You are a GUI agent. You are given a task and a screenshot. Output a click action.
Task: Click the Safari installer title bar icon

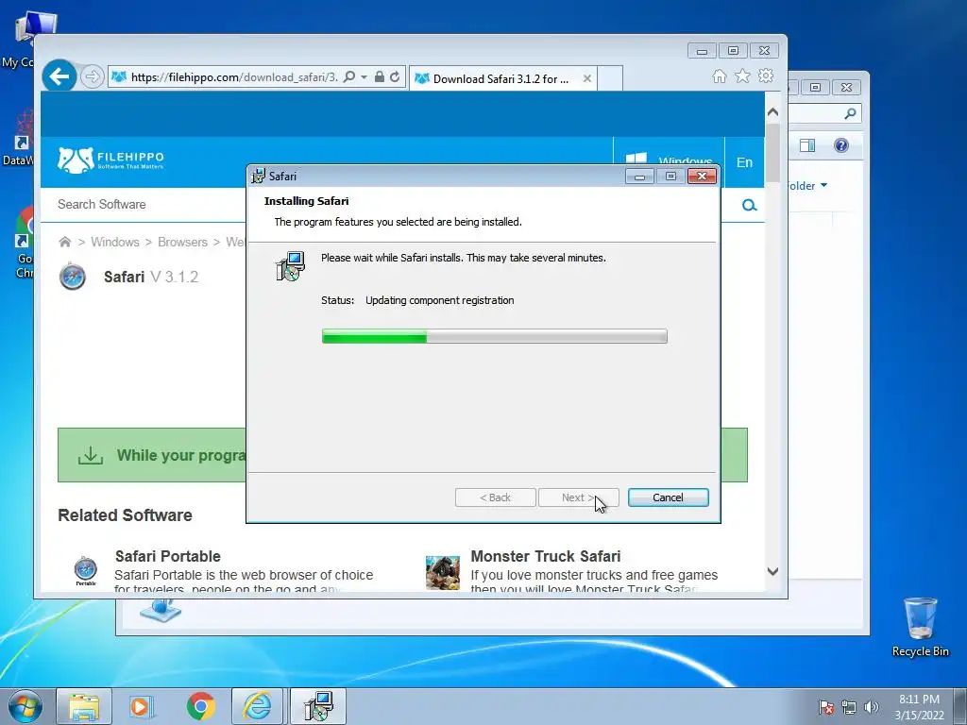259,176
